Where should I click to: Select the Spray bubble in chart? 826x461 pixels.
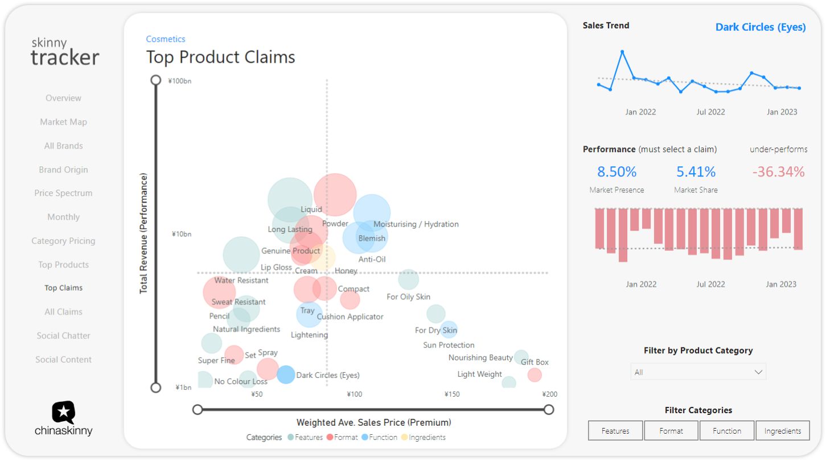pos(267,369)
